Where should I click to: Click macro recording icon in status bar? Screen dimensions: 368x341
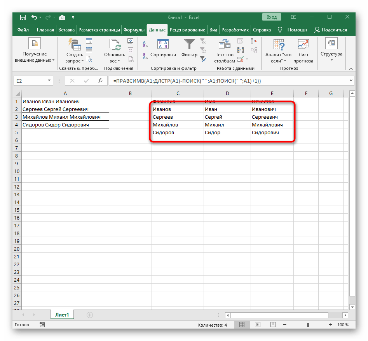pos(42,325)
